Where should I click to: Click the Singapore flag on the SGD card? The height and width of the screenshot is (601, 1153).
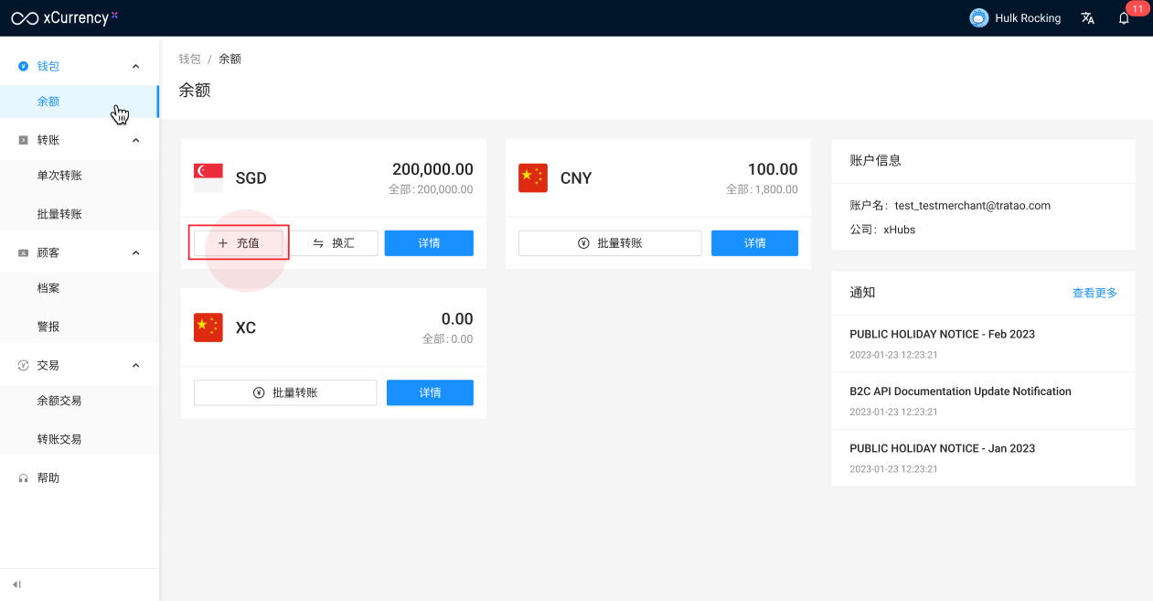[208, 177]
